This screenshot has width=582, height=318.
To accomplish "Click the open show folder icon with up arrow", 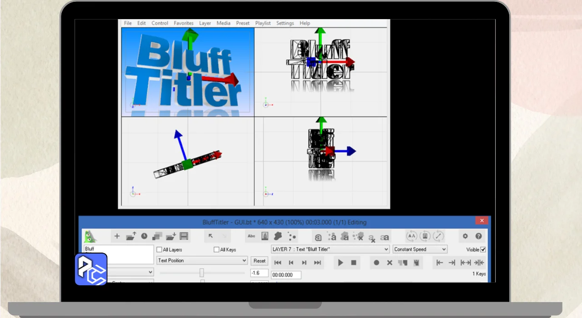I will point(131,236).
